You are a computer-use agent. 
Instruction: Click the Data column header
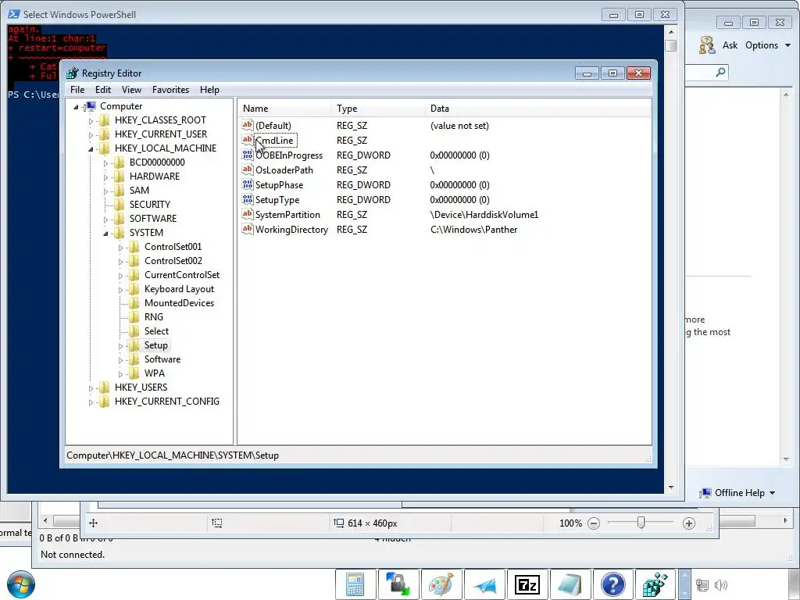pos(537,109)
